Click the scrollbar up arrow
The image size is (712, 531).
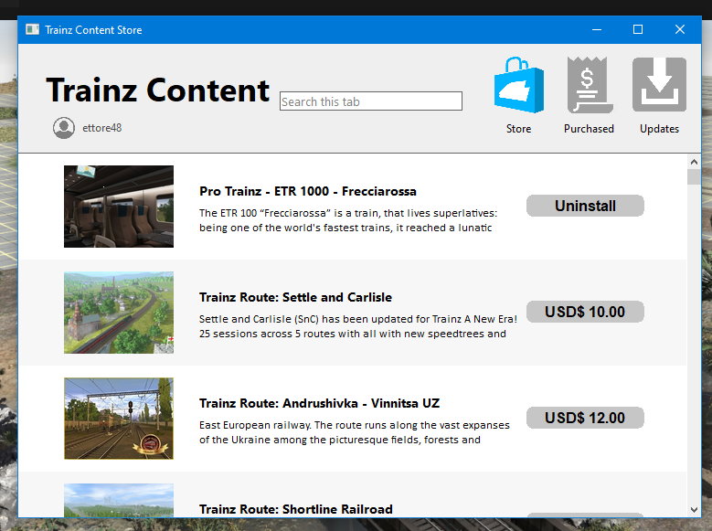coord(694,162)
